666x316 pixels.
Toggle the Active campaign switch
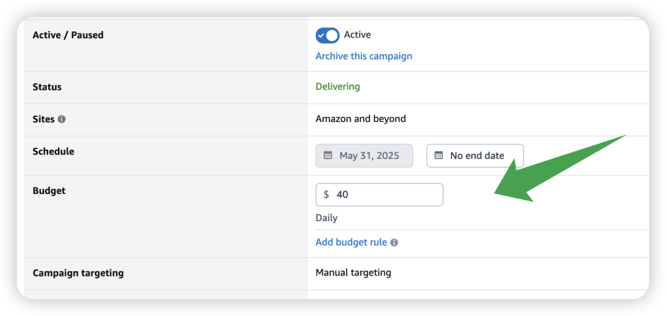pos(327,35)
